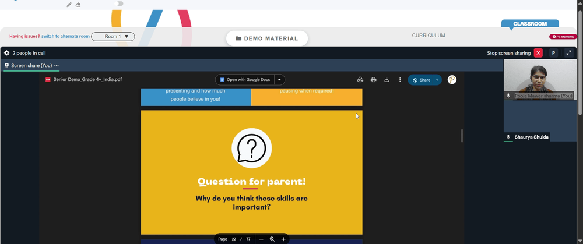Select the pencil drawing tool
The width and height of the screenshot is (583, 244).
coord(69,5)
